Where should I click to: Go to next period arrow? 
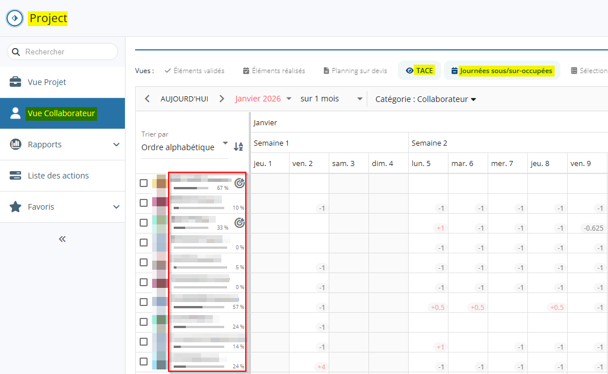(x=221, y=99)
